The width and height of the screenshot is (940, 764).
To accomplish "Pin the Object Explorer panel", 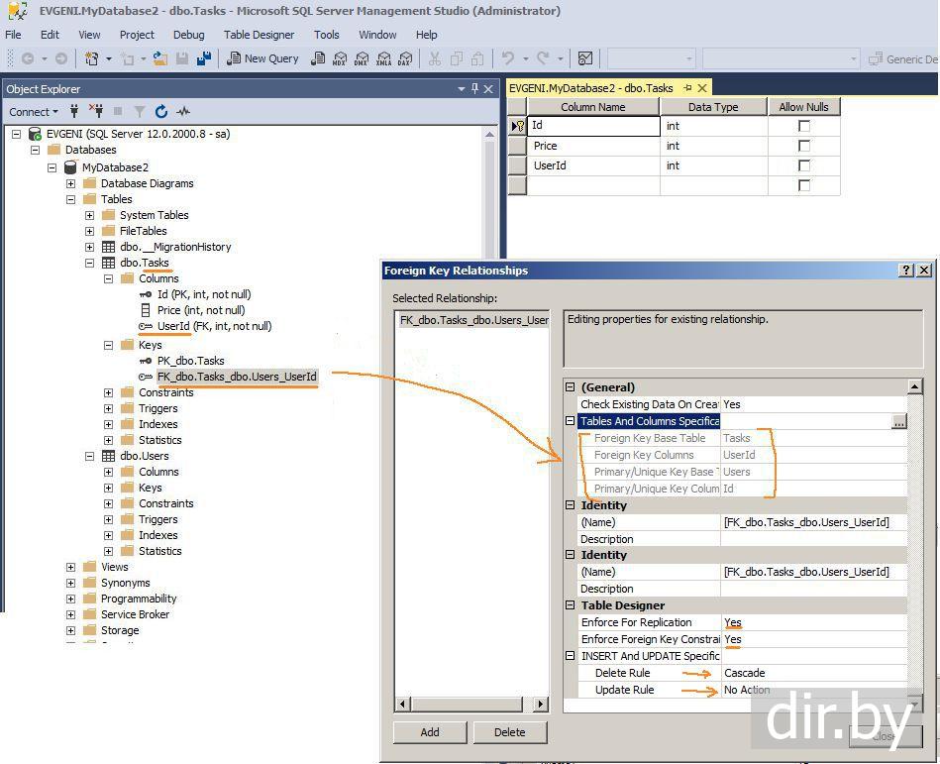I will point(475,89).
